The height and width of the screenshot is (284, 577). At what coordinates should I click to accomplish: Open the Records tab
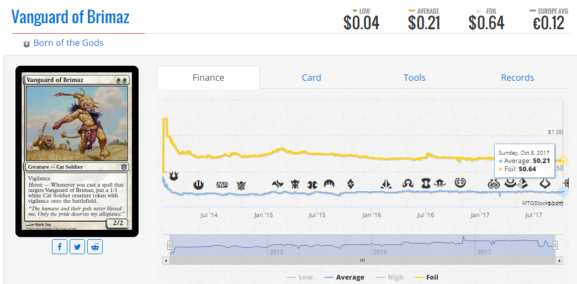click(x=517, y=78)
